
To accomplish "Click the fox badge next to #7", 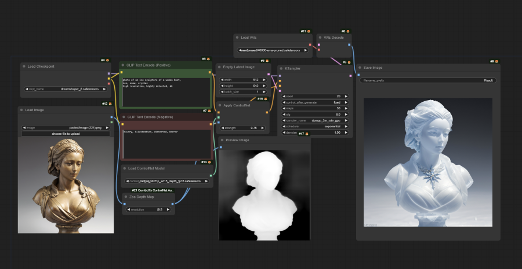I will pos(209,111).
